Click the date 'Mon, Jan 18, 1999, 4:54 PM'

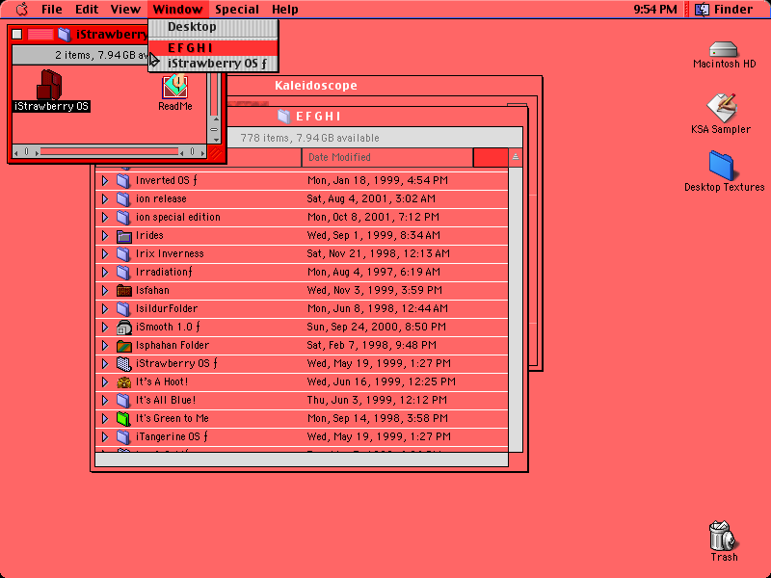tap(378, 180)
